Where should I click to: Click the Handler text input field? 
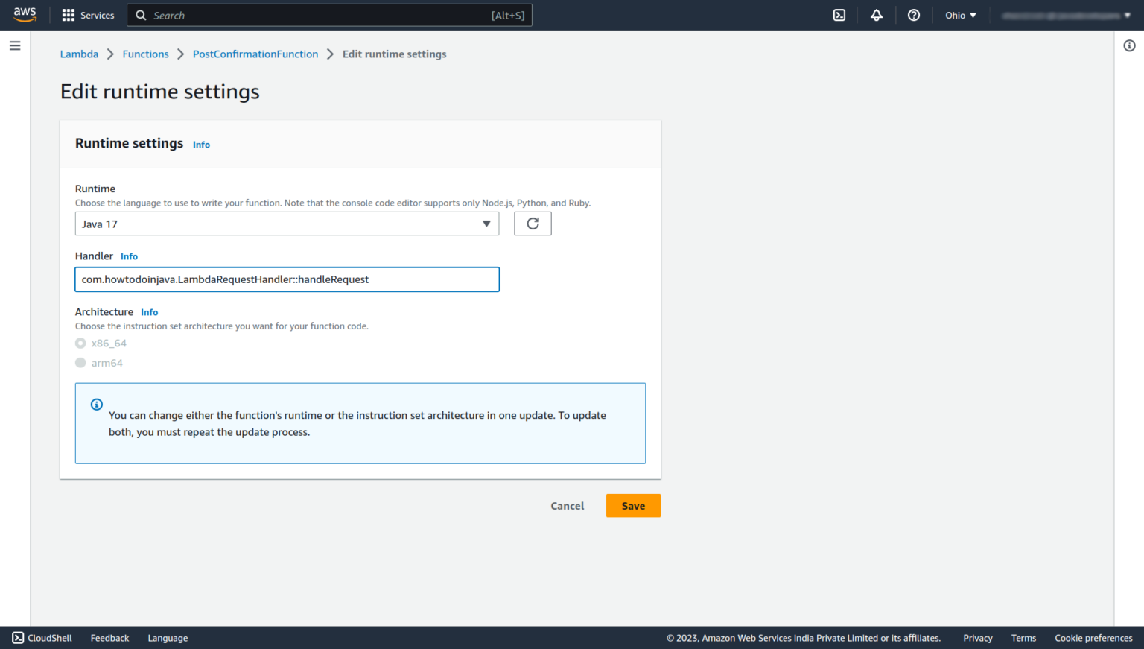point(287,279)
